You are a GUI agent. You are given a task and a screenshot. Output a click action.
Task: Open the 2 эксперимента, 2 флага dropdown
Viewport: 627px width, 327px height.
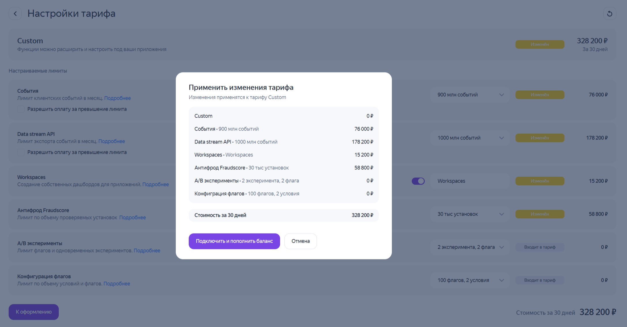pyautogui.click(x=470, y=247)
